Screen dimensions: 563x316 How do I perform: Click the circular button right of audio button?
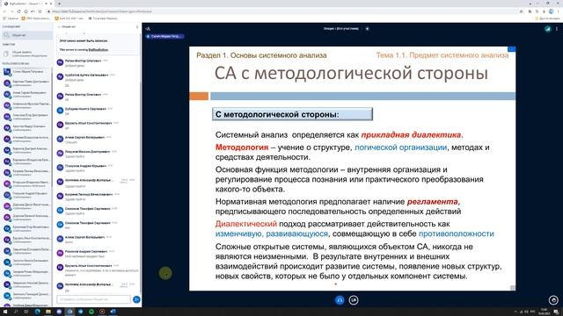click(354, 300)
